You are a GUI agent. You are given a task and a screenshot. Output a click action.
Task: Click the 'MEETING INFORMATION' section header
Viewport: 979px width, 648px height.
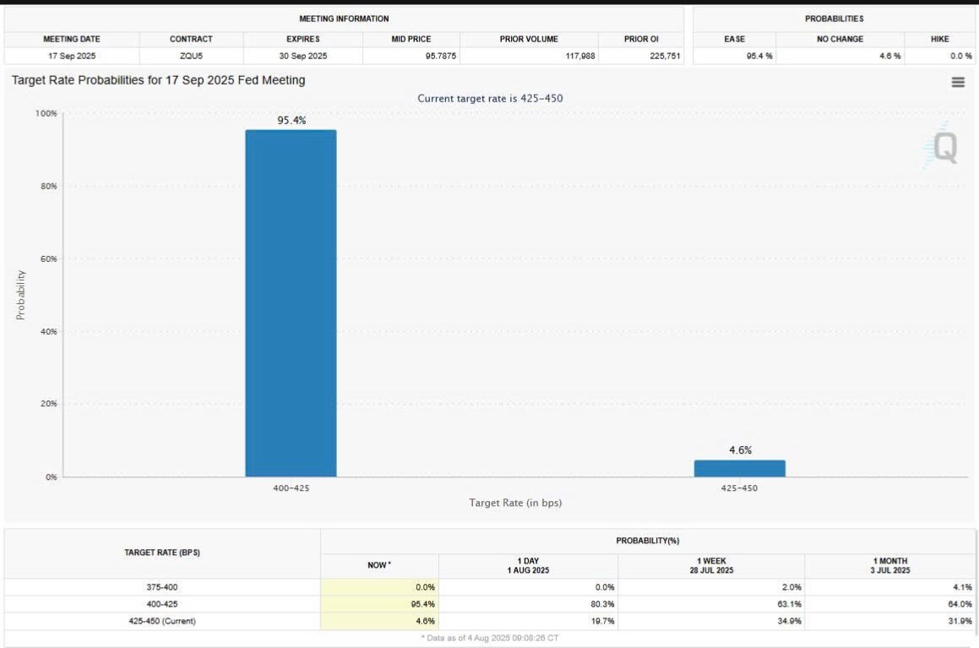tap(344, 19)
